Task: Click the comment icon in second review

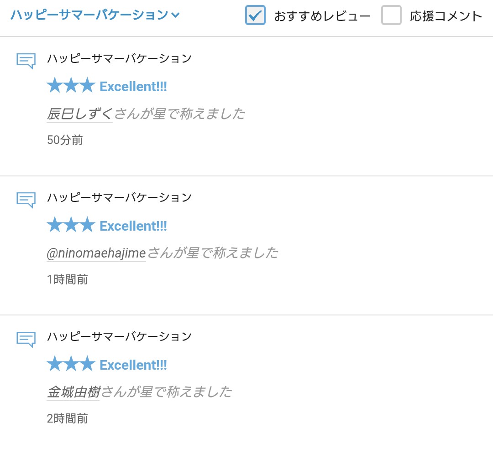Action: coord(26,200)
